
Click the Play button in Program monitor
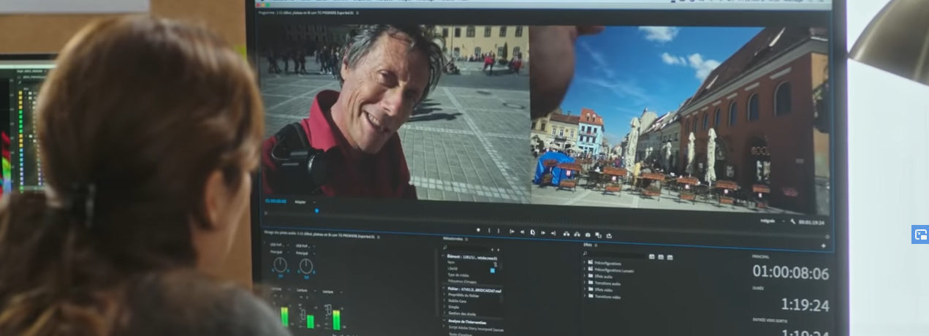pyautogui.click(x=532, y=232)
